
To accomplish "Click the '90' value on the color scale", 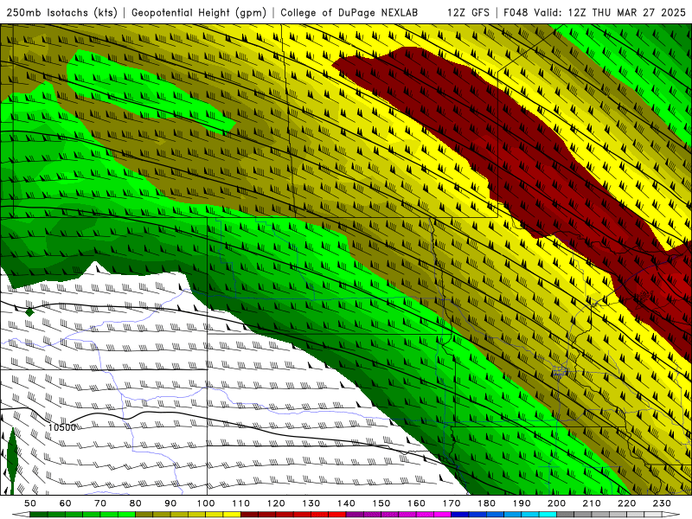I will pyautogui.click(x=170, y=503).
